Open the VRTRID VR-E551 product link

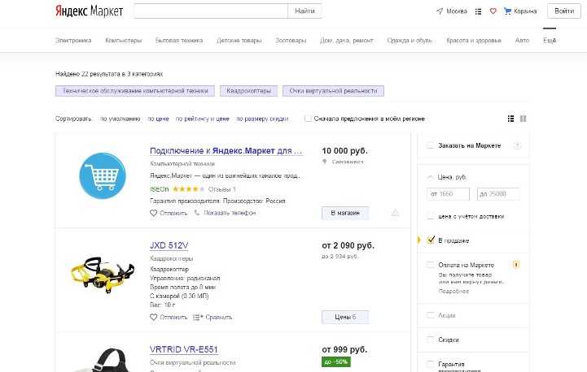184,349
